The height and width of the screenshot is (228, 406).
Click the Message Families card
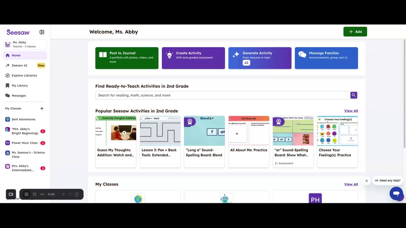[326, 58]
